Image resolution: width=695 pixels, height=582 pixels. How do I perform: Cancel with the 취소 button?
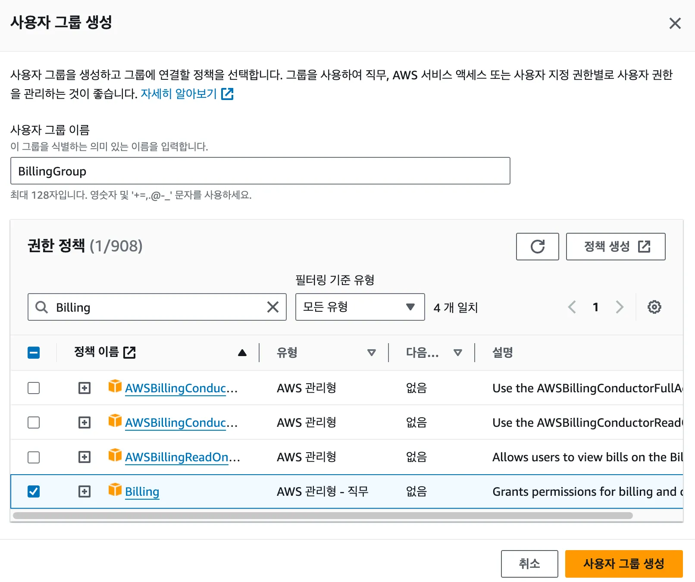click(x=529, y=564)
